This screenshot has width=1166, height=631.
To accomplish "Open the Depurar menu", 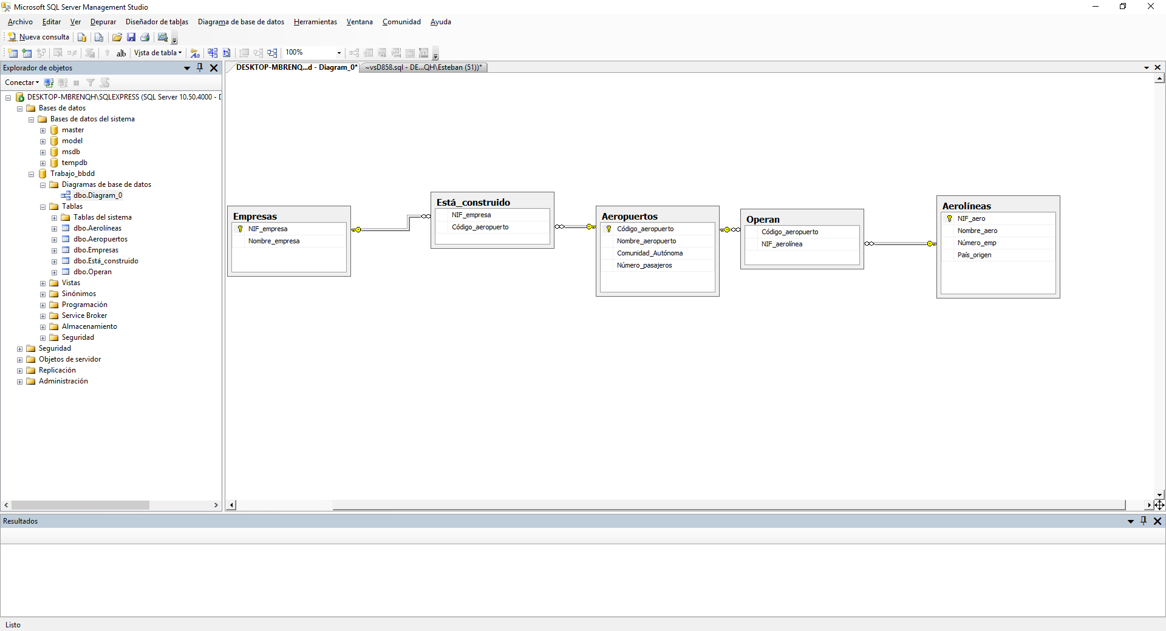I will (103, 22).
